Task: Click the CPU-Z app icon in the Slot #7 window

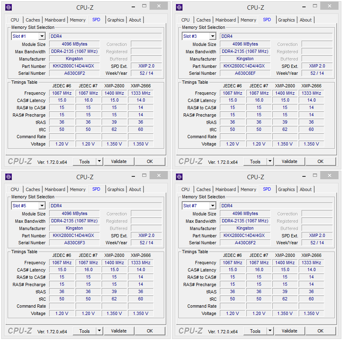Action: pyautogui.click(x=179, y=177)
